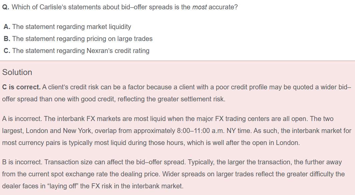Image resolution: width=355 pixels, height=195 pixels.
Task: Click the bold letter A option label
Action: click(7, 27)
